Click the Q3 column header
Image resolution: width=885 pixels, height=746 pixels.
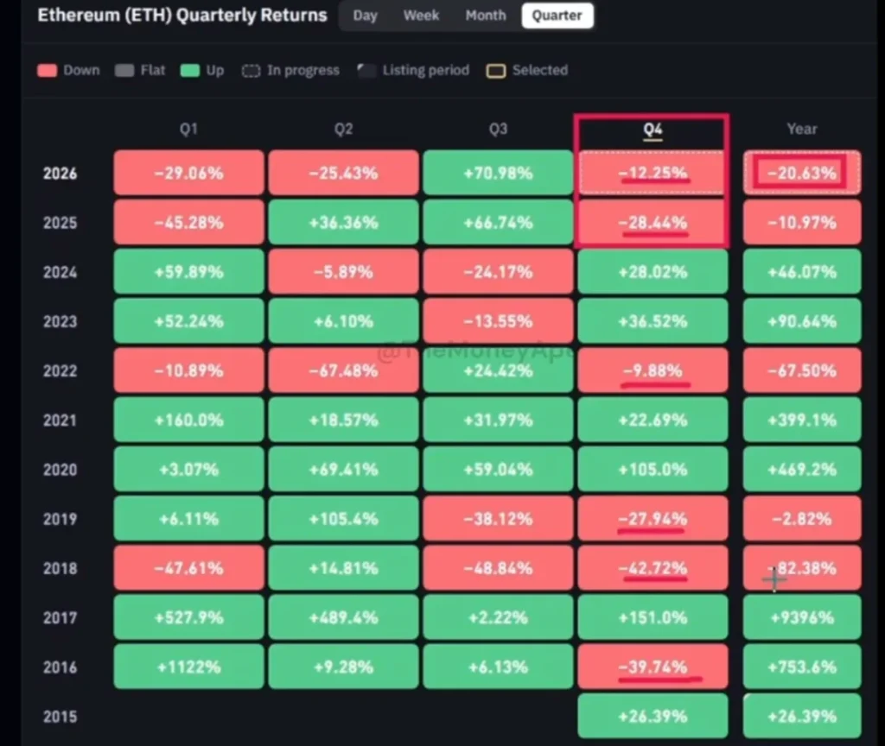(x=498, y=130)
